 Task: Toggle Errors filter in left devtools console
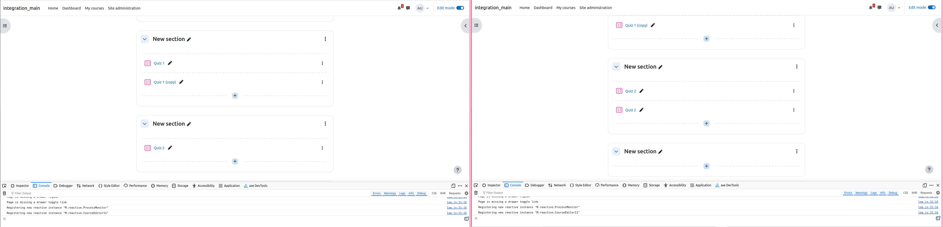tap(377, 193)
